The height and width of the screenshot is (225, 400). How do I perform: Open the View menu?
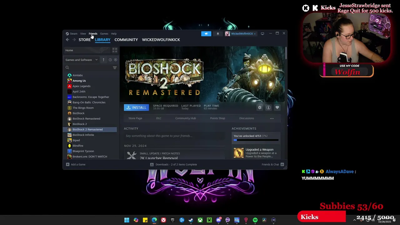(83, 34)
